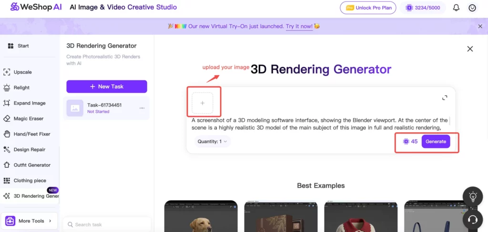Open the headset customer support button
The width and height of the screenshot is (488, 232).
tap(472, 220)
